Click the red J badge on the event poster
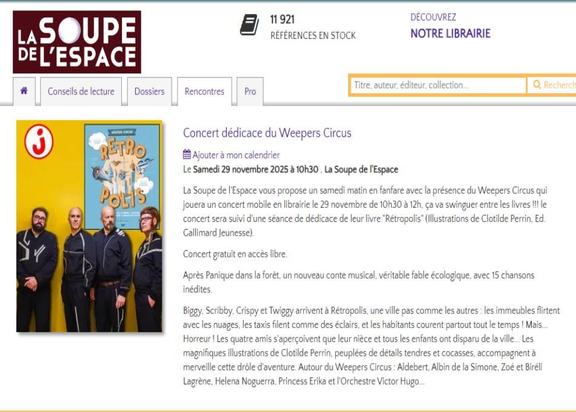The height and width of the screenshot is (412, 576). tap(39, 142)
